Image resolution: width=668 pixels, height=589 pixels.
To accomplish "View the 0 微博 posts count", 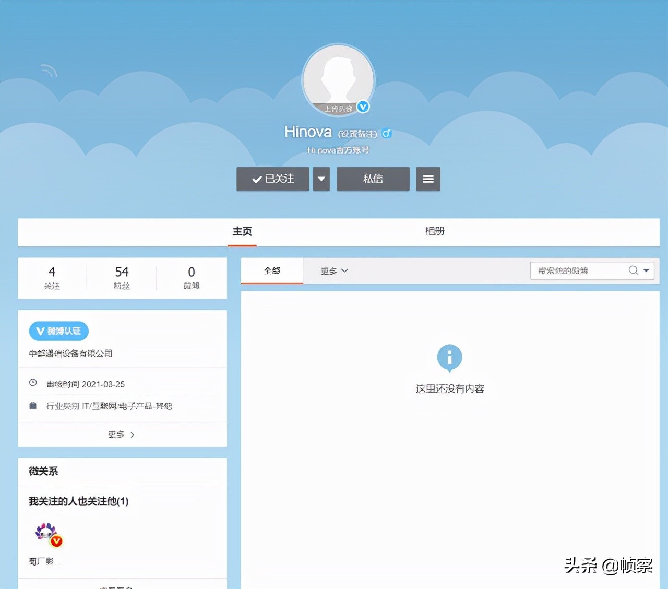I will coord(192,278).
